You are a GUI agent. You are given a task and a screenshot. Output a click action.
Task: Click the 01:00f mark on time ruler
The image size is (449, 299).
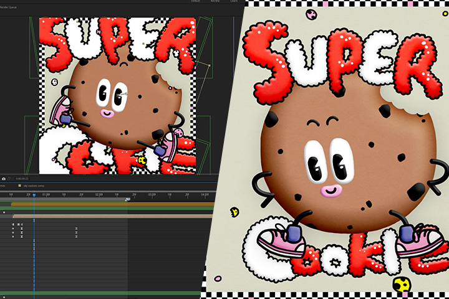46,195
